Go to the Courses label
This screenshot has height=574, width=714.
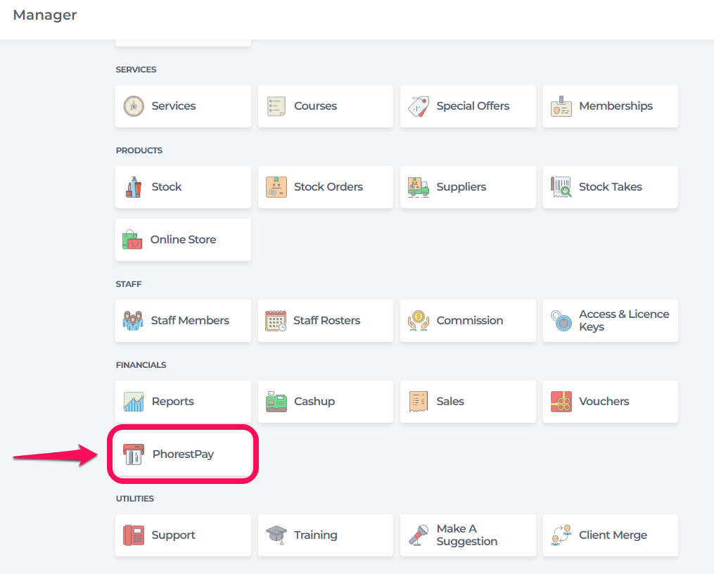pos(316,106)
